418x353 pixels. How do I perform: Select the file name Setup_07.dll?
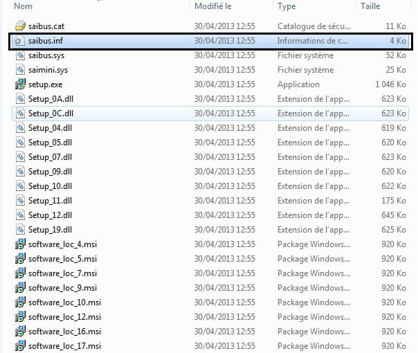50,157
